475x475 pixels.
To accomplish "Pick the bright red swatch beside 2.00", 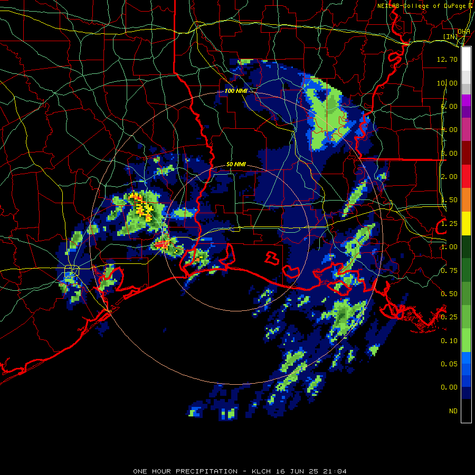I will click(x=466, y=176).
